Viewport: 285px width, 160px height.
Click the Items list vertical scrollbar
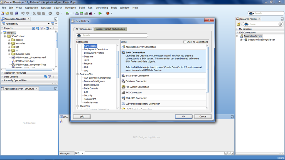[x=207, y=69]
